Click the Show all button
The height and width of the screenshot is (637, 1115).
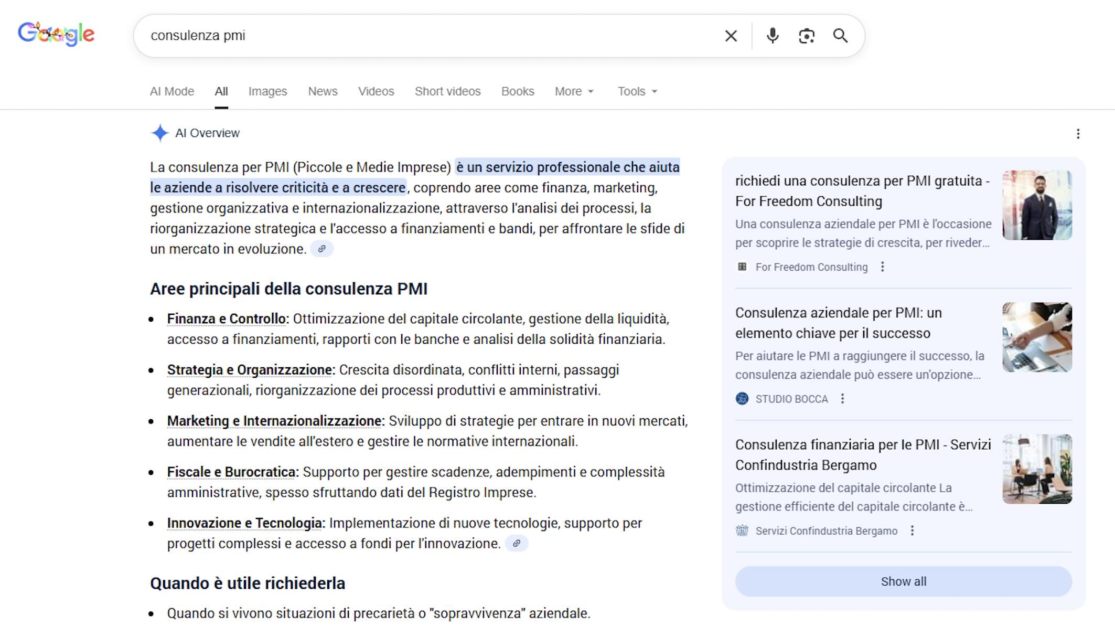pyautogui.click(x=903, y=581)
